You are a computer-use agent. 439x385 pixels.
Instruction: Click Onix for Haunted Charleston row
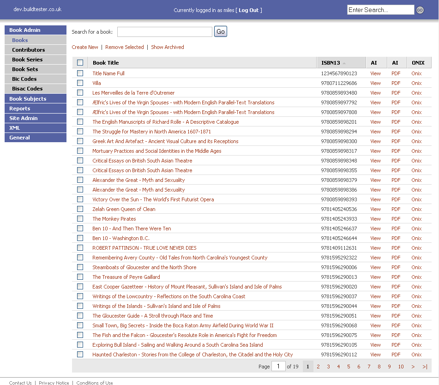click(x=416, y=355)
